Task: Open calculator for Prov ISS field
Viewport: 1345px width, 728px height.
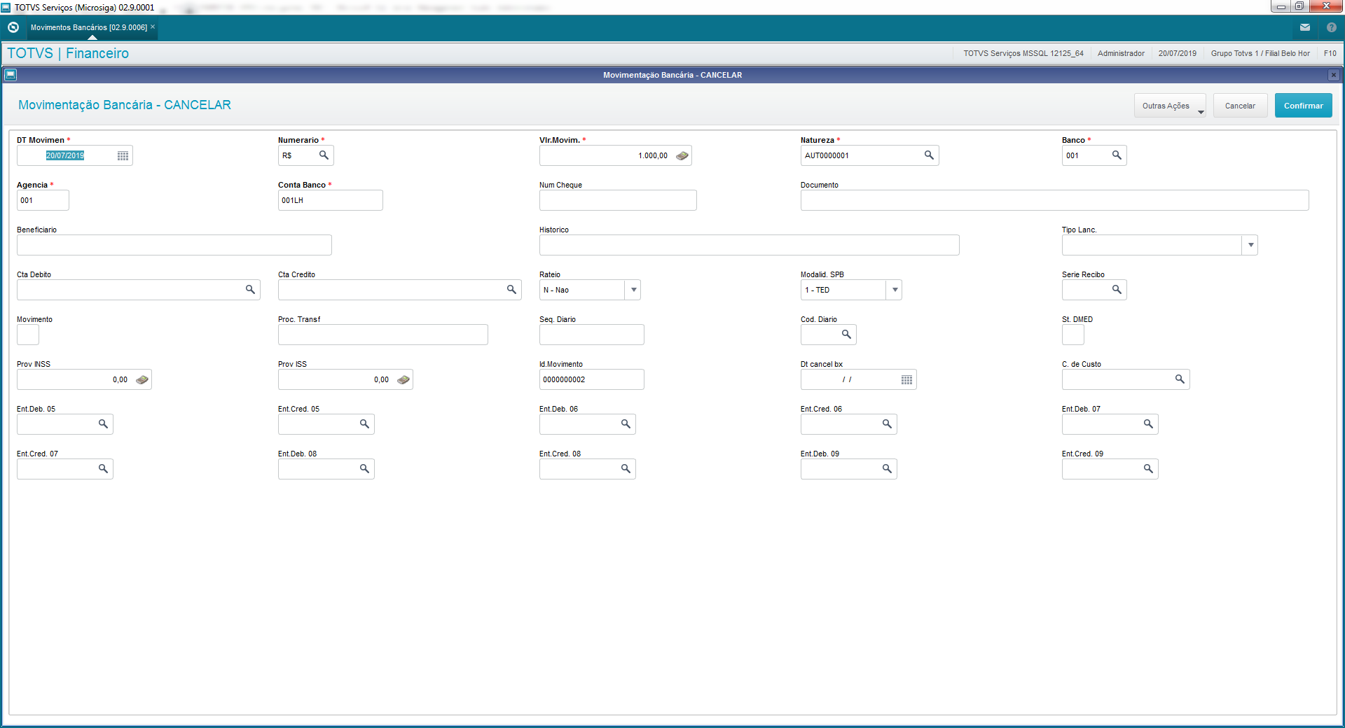Action: 403,380
